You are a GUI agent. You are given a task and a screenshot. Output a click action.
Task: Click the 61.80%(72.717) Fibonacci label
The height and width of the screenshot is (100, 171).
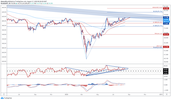(158, 26)
